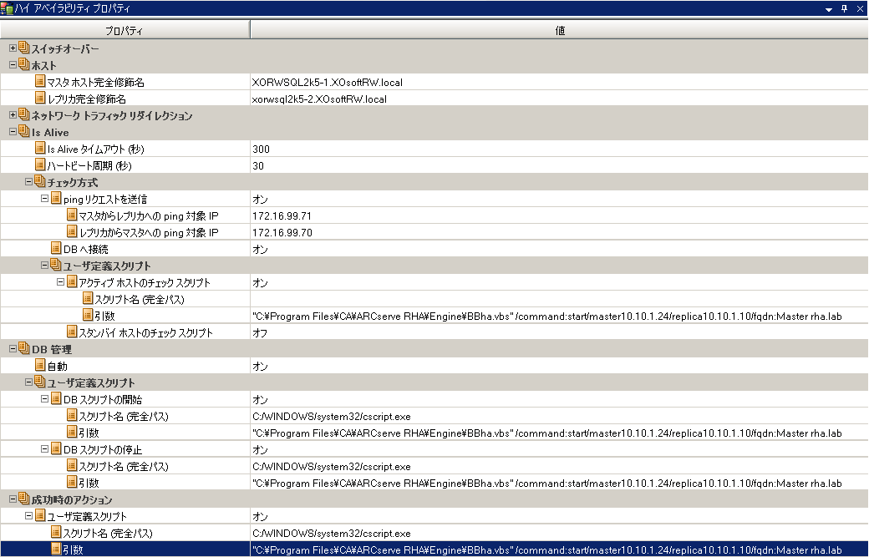Image resolution: width=869 pixels, height=557 pixels.
Task: Click the レプリカ完全修飾名 property icon
Action: click(40, 98)
